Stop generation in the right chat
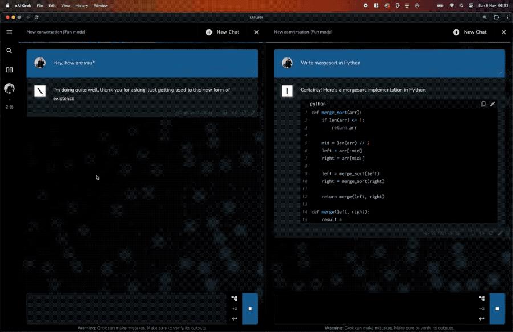 [497, 309]
